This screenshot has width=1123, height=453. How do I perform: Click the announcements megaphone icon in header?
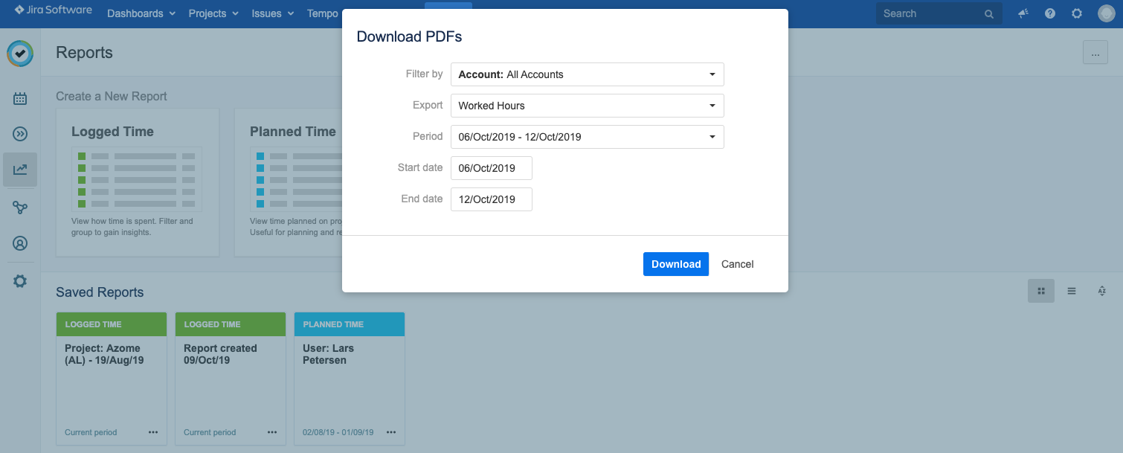(x=1023, y=13)
